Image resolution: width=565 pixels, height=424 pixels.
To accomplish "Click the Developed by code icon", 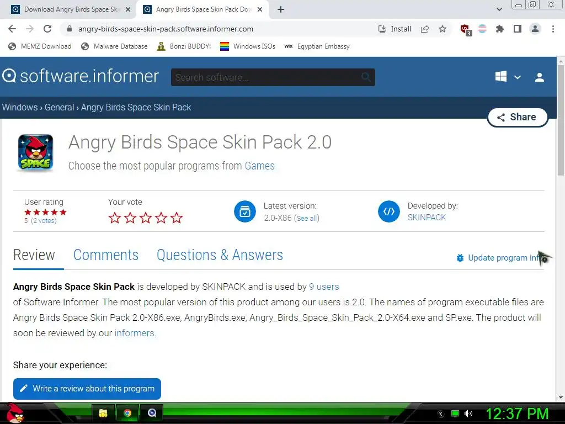I will (x=389, y=211).
